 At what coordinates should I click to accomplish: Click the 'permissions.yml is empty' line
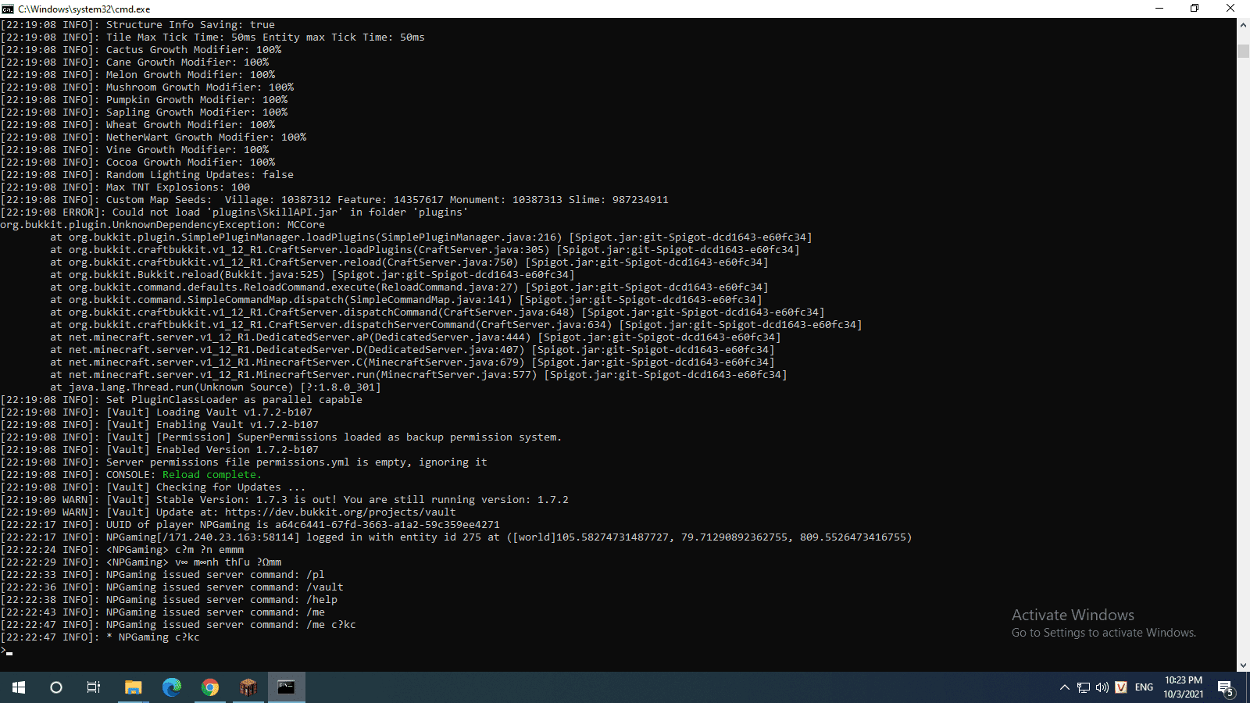(244, 462)
